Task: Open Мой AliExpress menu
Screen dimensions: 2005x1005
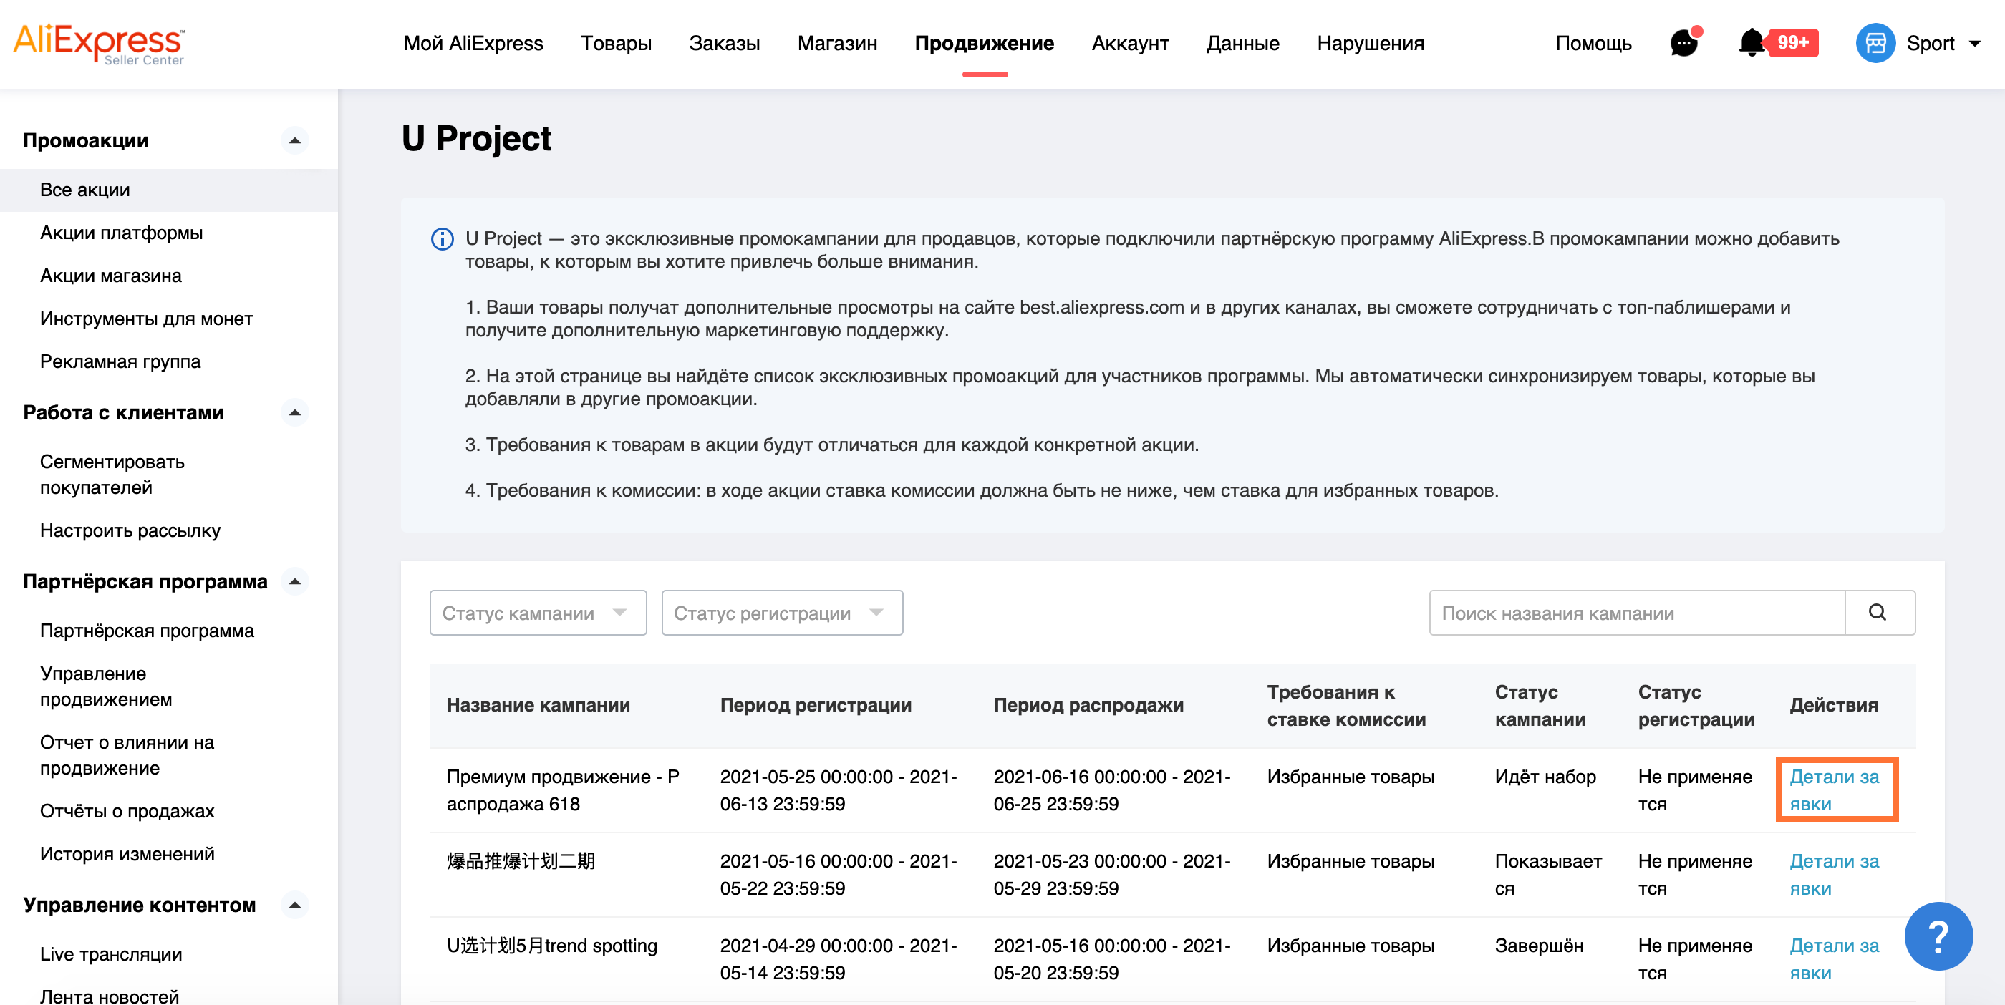Action: tap(473, 44)
